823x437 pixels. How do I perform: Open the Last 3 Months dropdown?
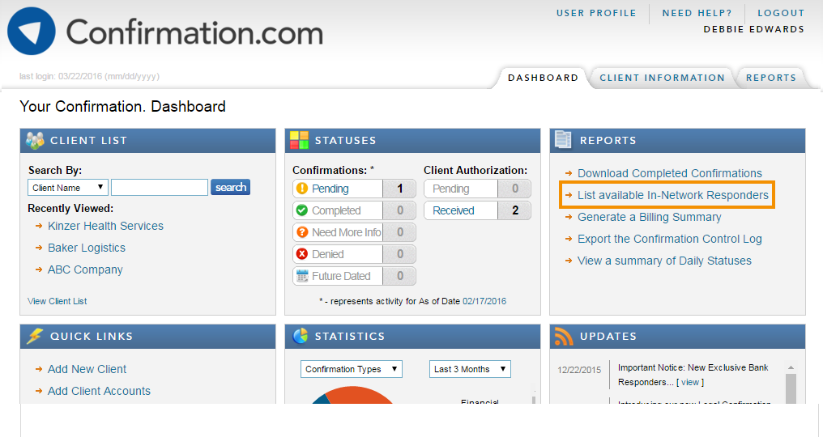point(470,369)
